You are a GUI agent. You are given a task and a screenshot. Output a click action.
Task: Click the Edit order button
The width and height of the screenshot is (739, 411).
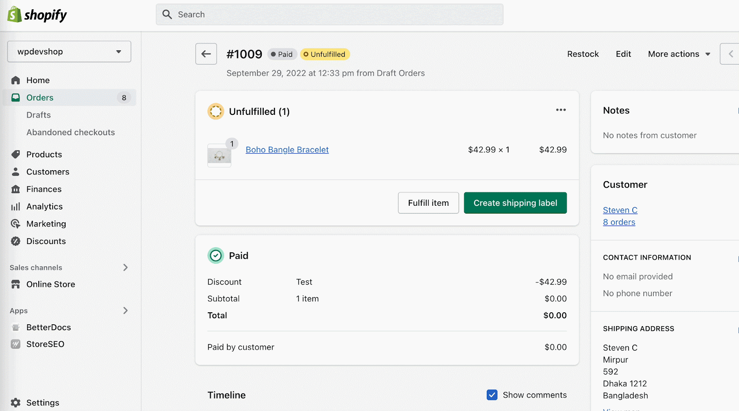point(623,54)
